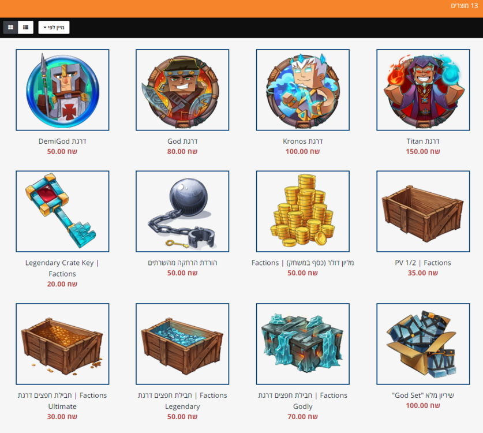Select the gold coins pile image

(x=303, y=211)
